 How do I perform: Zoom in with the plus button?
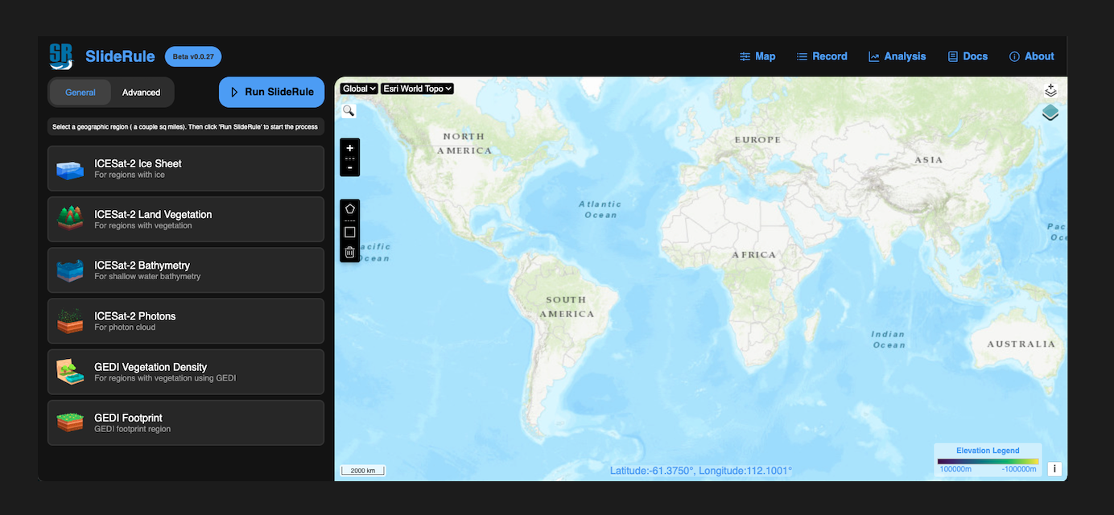click(350, 148)
